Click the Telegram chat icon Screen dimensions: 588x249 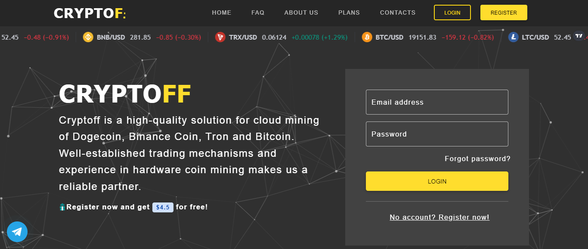tap(17, 232)
